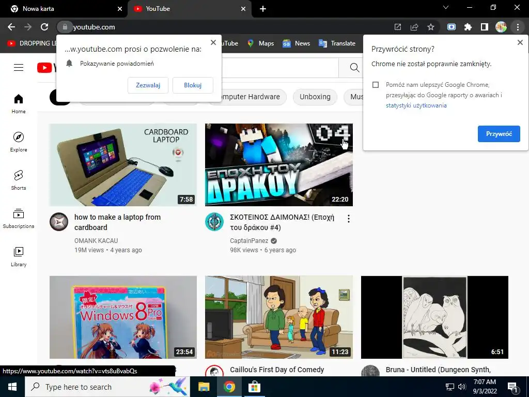Open the Extensions puzzle icon
Image resolution: width=529 pixels, height=397 pixels.
point(468,27)
